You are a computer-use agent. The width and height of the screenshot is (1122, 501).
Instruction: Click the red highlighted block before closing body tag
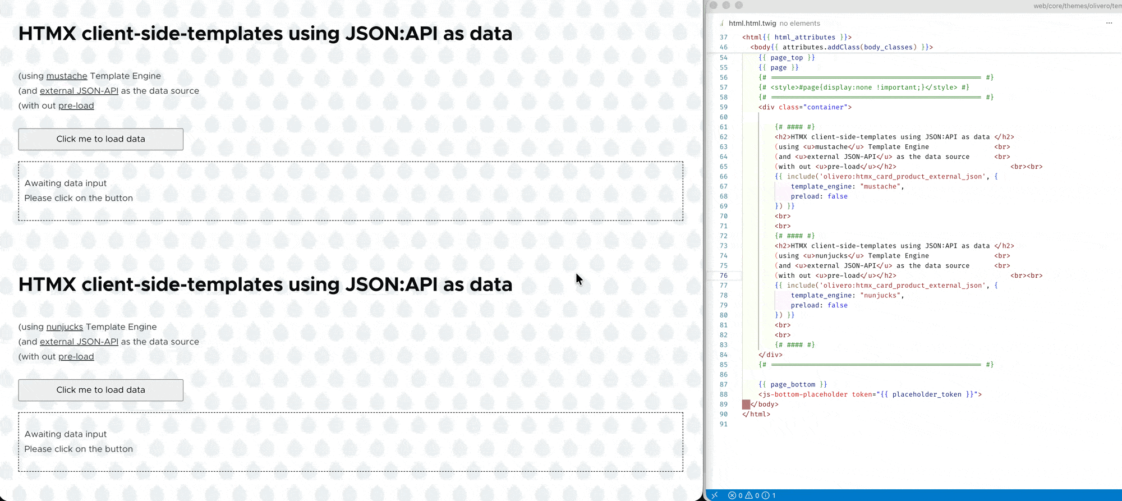point(746,405)
